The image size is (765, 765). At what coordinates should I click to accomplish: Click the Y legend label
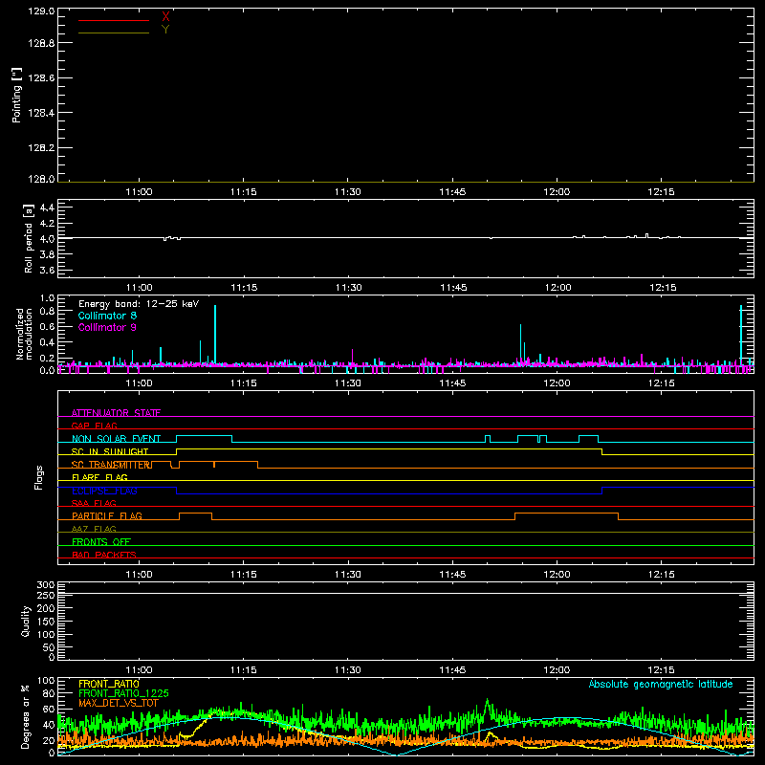pyautogui.click(x=165, y=30)
